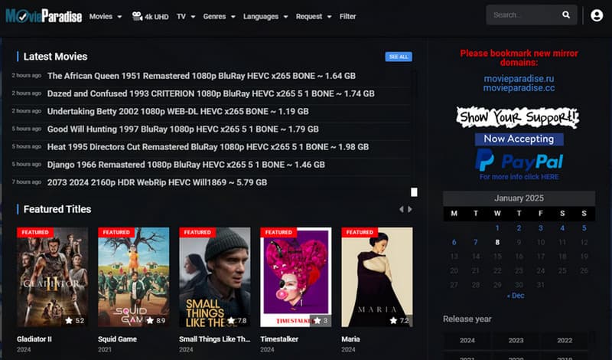The image size is (612, 360).
Task: Open Django 1966 Remastered listing
Action: [x=186, y=165]
